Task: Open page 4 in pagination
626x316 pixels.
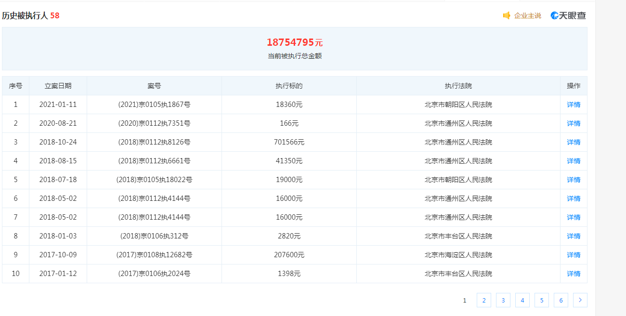Action: (522, 300)
